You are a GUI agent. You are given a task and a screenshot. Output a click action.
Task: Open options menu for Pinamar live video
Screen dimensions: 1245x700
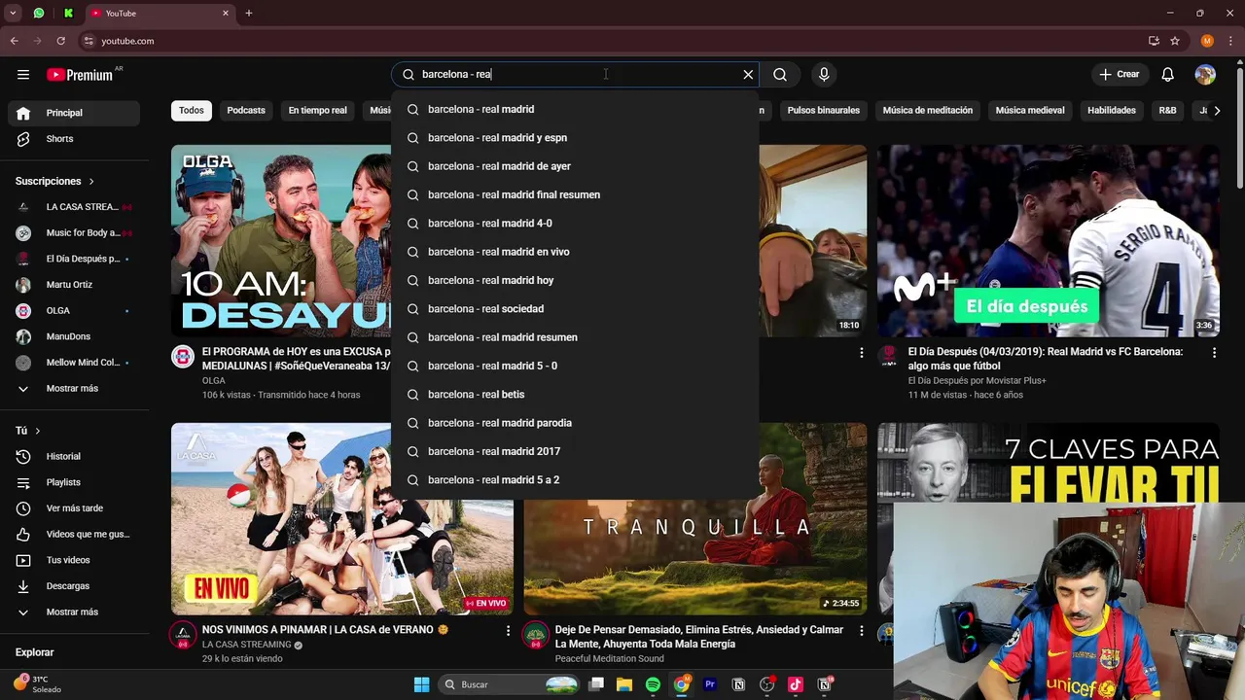[508, 631]
